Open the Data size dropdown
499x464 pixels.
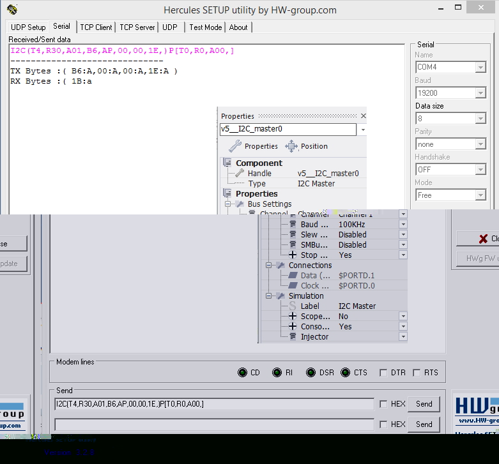click(480, 119)
